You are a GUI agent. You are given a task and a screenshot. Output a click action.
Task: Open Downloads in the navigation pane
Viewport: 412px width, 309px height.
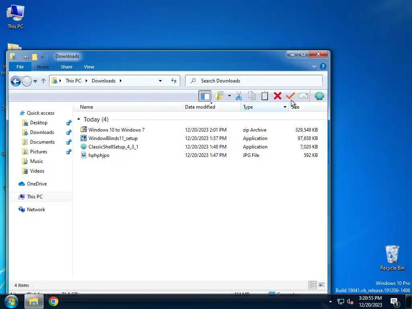pyautogui.click(x=42, y=132)
